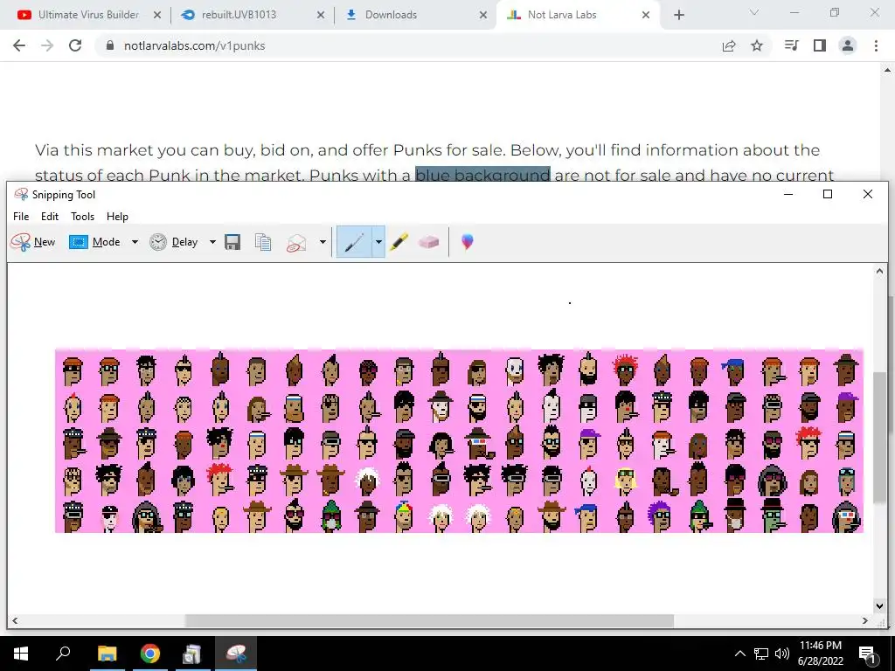Select the Pen tool
The height and width of the screenshot is (671, 895).
[354, 242]
